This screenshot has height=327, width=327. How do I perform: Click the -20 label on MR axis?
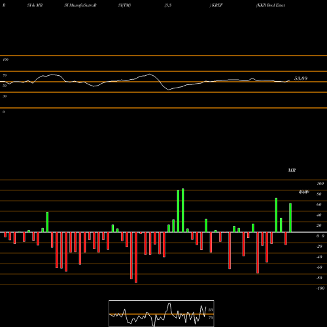tap(319, 247)
